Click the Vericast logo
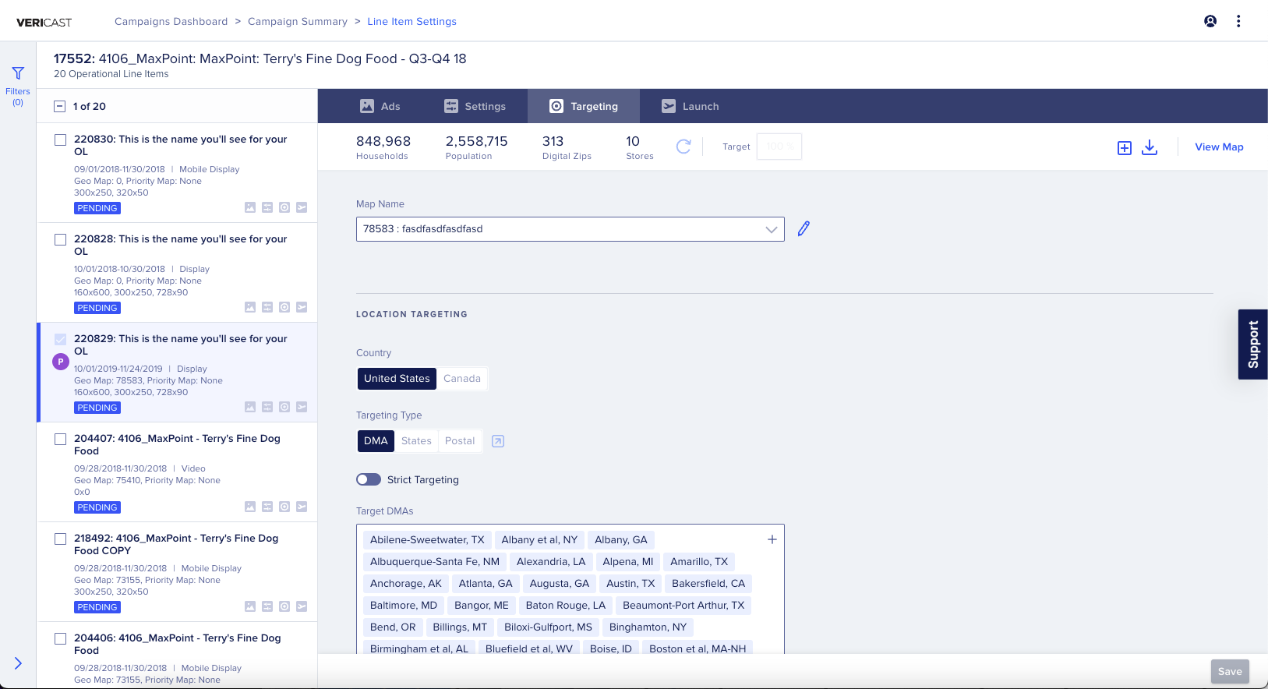Image resolution: width=1268 pixels, height=689 pixels. click(x=44, y=23)
